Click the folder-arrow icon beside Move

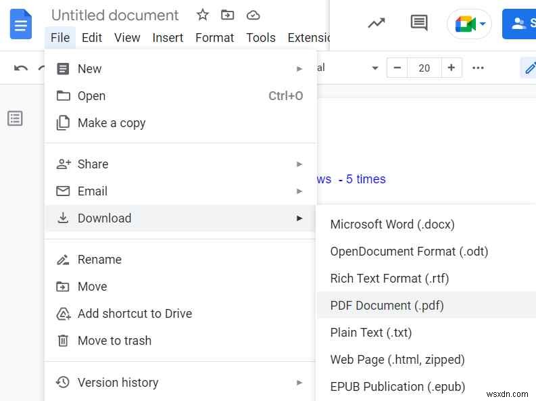63,287
